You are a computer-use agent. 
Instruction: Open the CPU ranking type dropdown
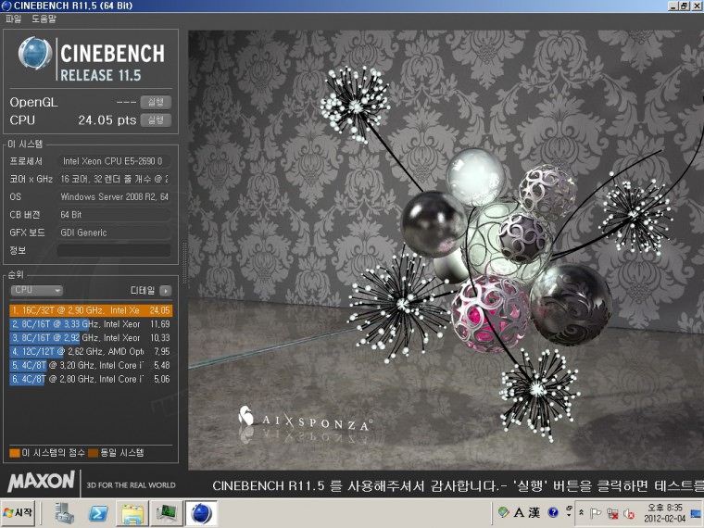(37, 291)
